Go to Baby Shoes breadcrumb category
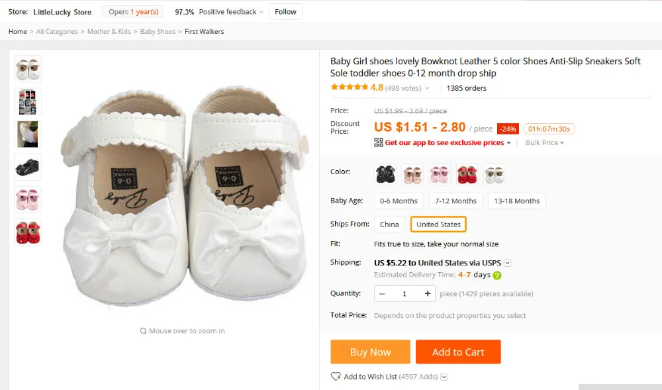This screenshot has height=390, width=662. [158, 32]
